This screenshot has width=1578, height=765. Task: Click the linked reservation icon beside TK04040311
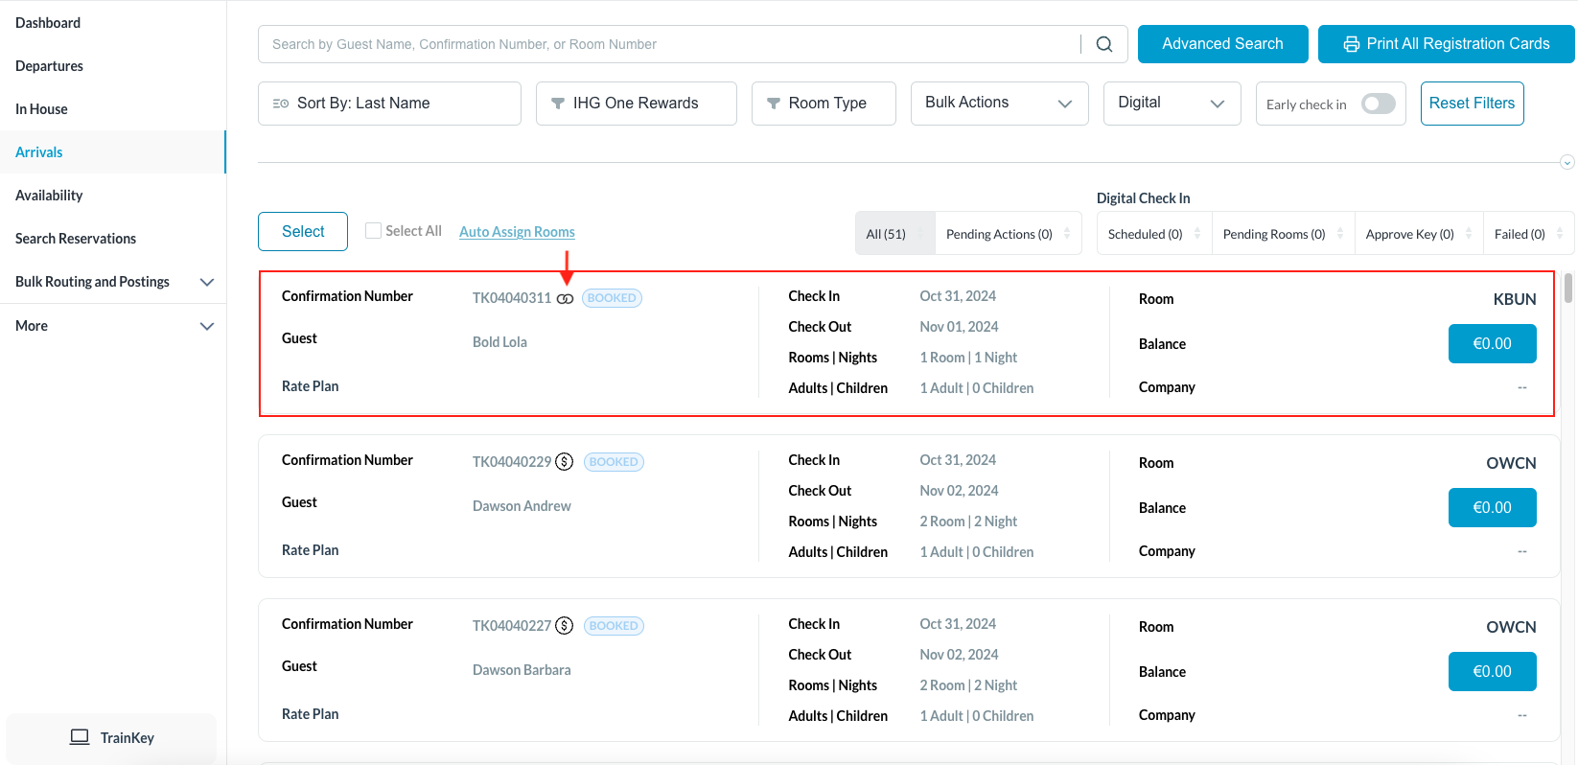565,299
